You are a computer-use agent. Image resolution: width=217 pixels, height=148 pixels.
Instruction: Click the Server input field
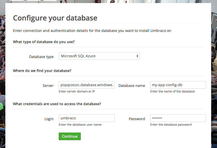87,85
